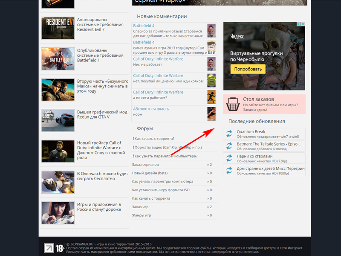Open the Resident Evil 7 news thumbnail
The height and width of the screenshot is (256, 341).
[x=58, y=28]
